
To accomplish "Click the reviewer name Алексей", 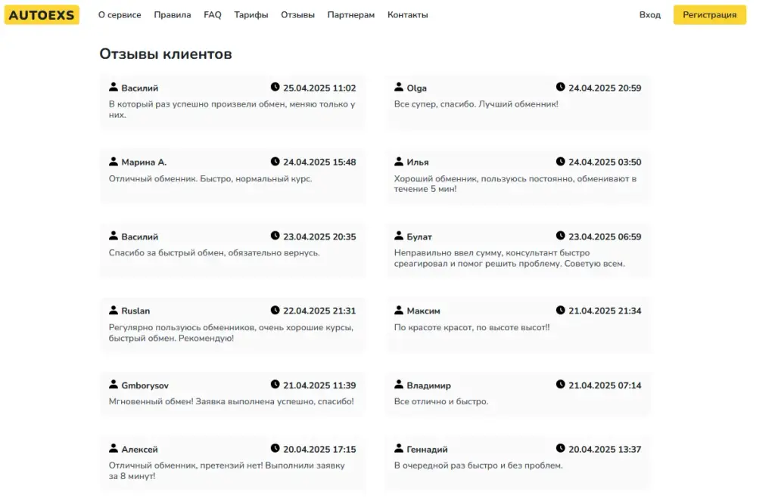I will point(139,450).
